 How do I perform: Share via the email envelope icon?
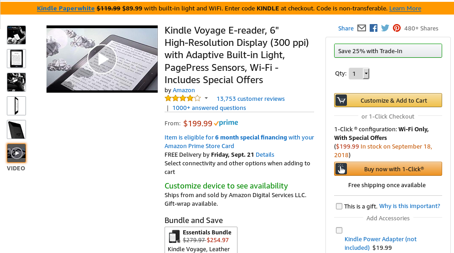point(361,28)
